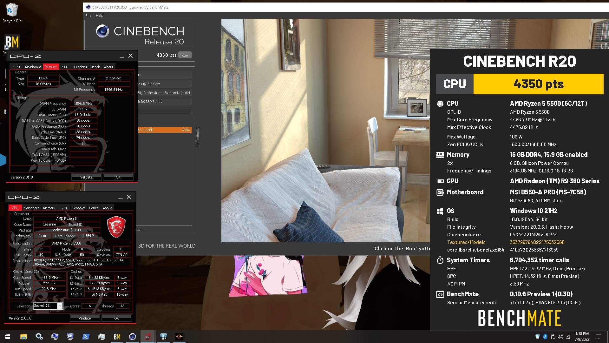Click the MSI dragon logo in CPU-Z
The width and height of the screenshot is (609, 343).
(116, 227)
